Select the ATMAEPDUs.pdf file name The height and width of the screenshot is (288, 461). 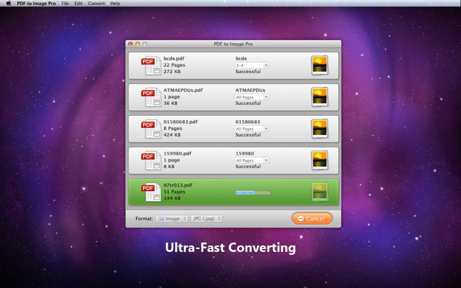tap(183, 90)
